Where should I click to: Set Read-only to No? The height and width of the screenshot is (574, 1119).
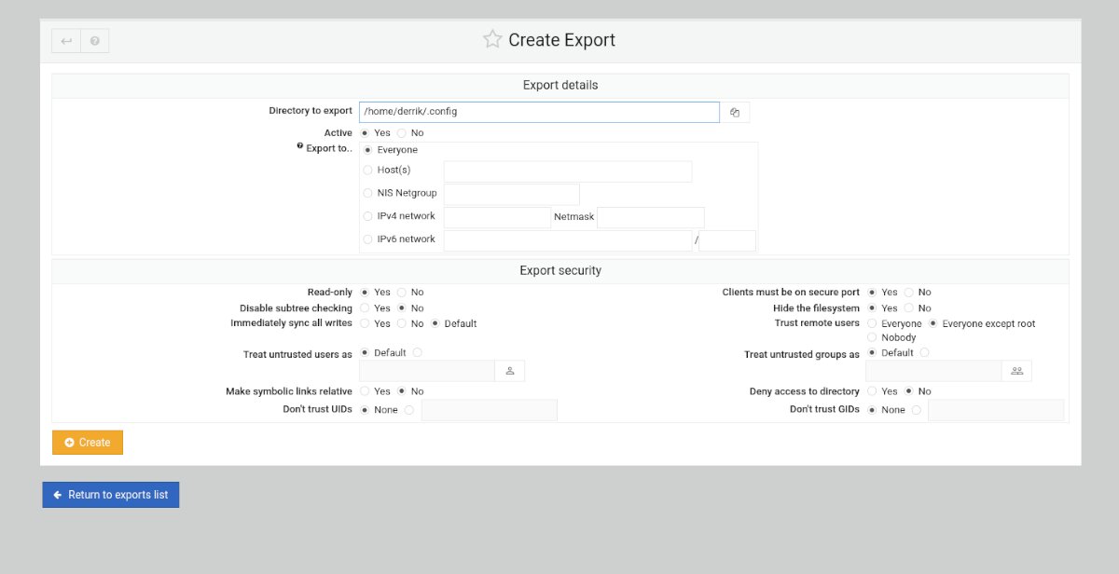[401, 293]
